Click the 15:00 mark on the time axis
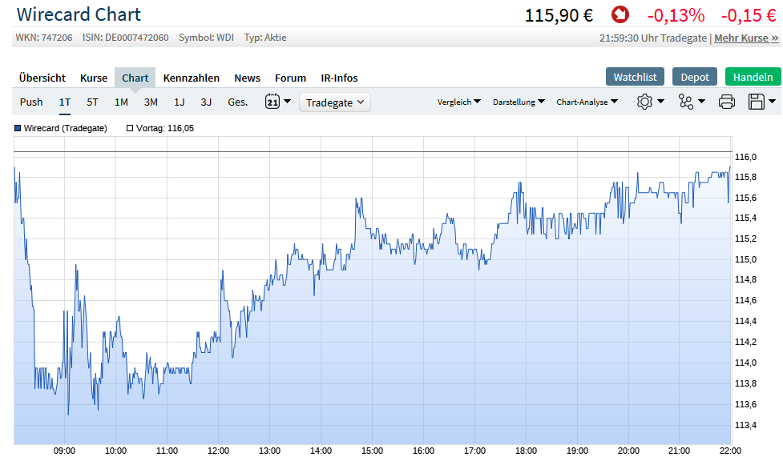783x461 pixels. [371, 451]
